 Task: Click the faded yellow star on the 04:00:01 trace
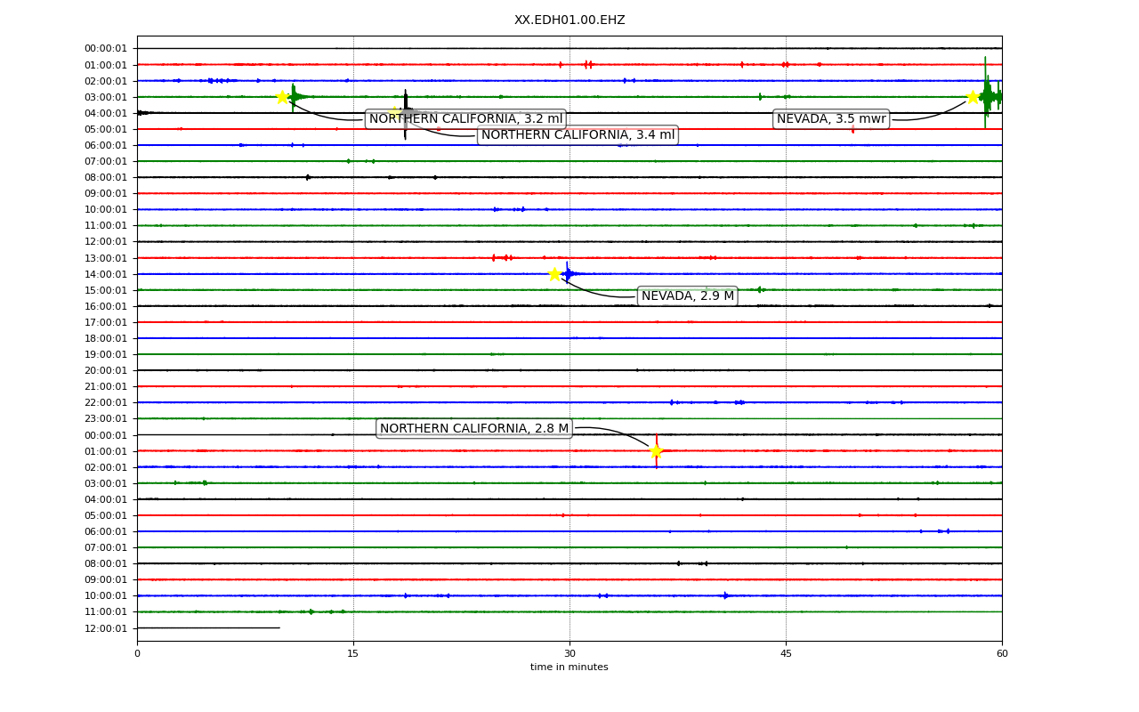coord(394,113)
